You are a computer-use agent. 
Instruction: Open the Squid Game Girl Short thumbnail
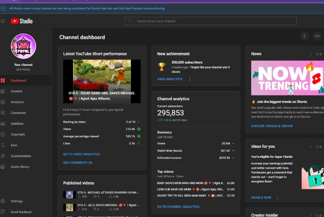coord(102,81)
